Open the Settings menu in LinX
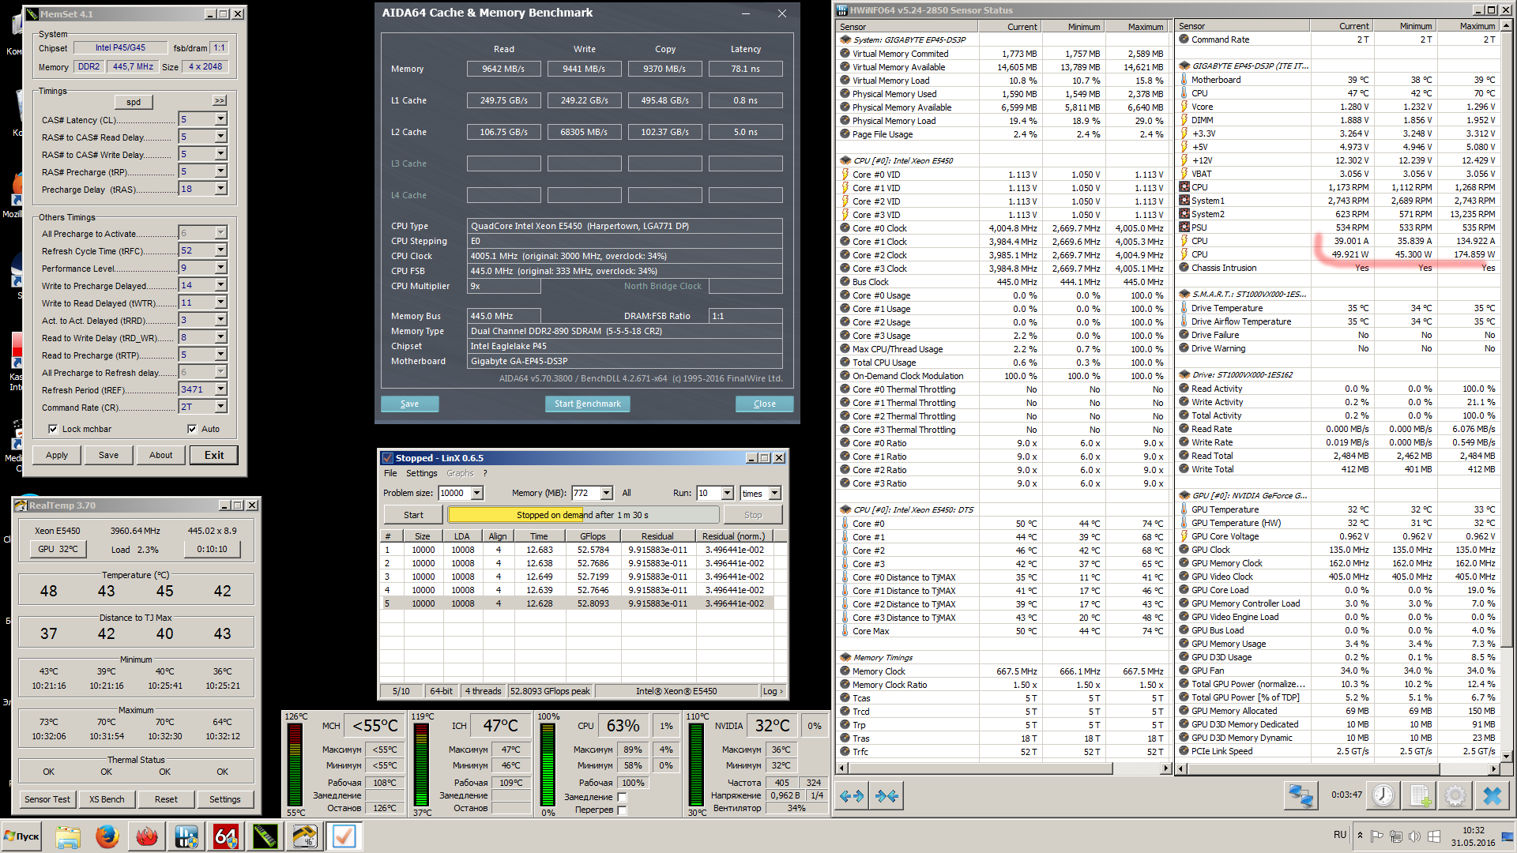The width and height of the screenshot is (1517, 853). 421,473
